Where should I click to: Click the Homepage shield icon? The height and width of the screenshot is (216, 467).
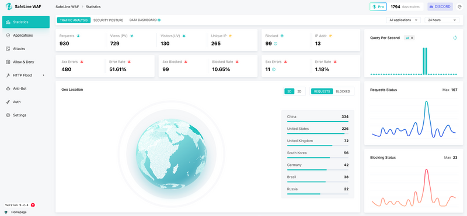coord(6,212)
